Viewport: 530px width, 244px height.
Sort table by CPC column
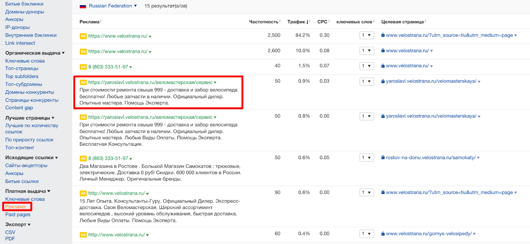tap(322, 22)
